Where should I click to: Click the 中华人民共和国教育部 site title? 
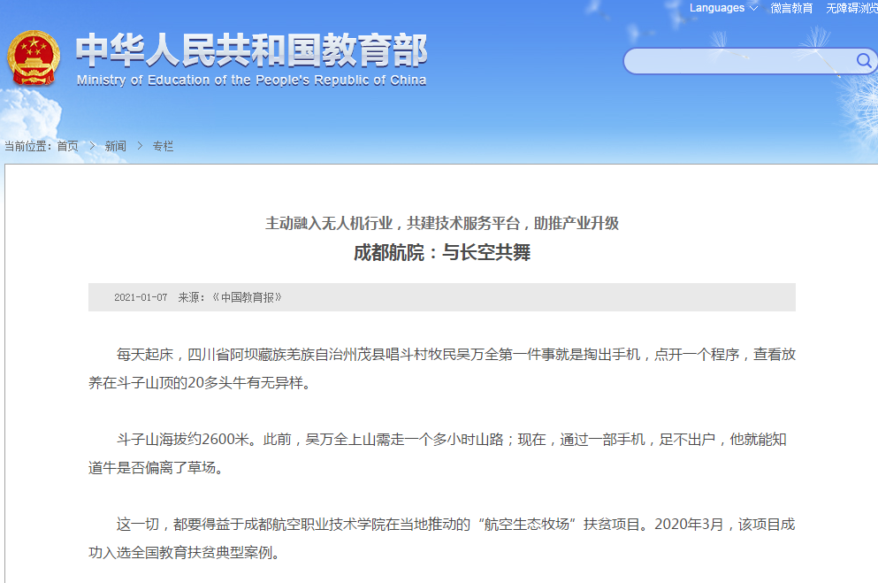(x=251, y=50)
